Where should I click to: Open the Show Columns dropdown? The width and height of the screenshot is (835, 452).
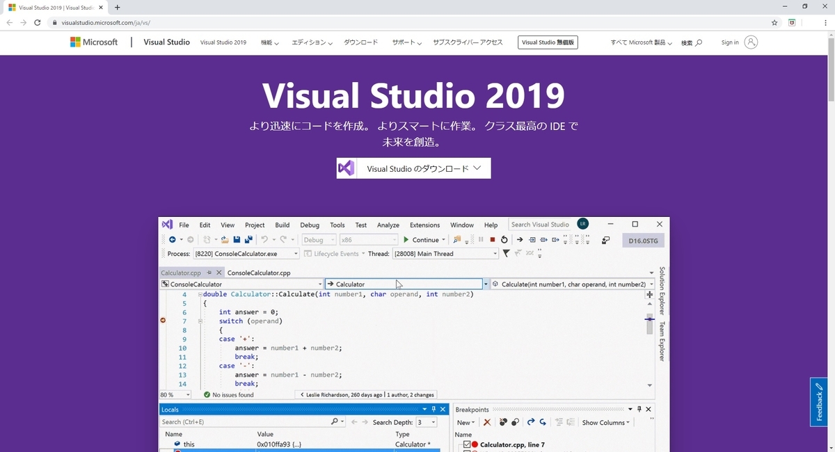click(605, 422)
